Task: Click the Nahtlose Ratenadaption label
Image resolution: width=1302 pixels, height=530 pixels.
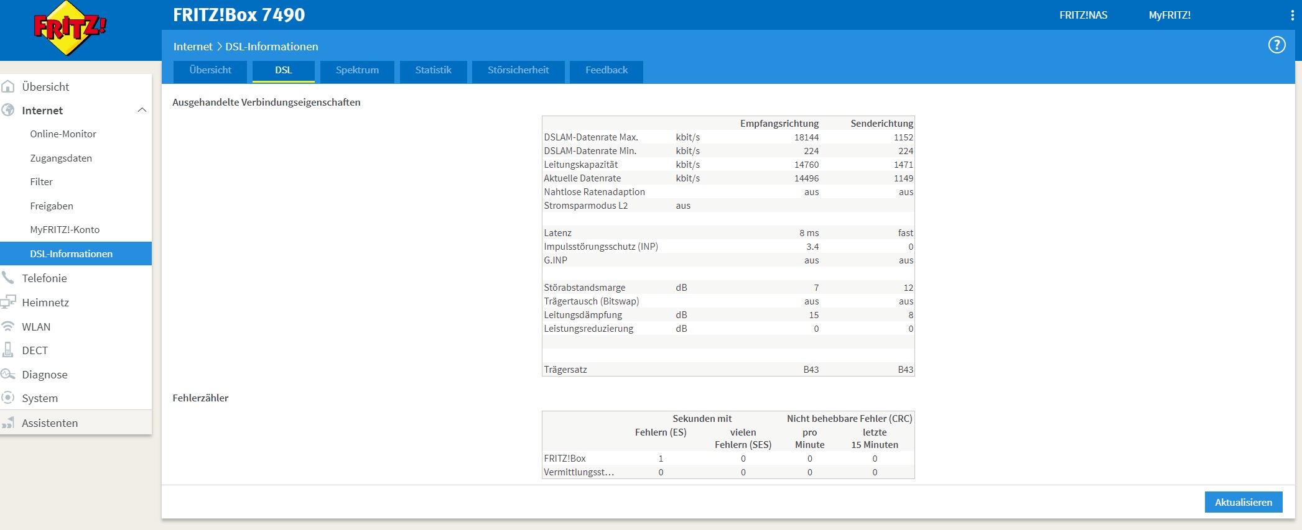Action: [x=594, y=191]
